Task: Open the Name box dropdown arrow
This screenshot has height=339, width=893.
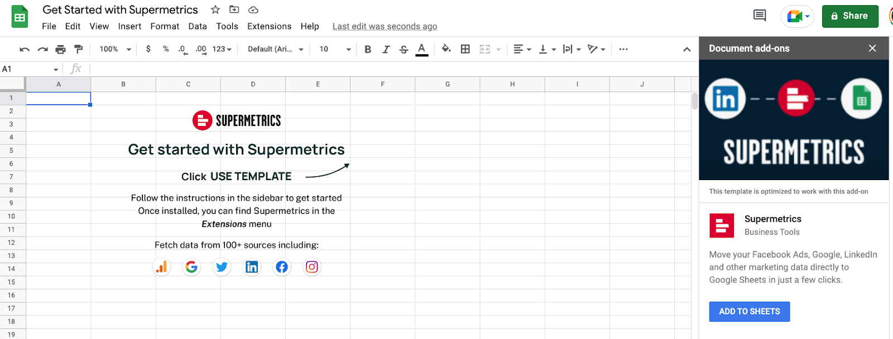Action: 56,70
